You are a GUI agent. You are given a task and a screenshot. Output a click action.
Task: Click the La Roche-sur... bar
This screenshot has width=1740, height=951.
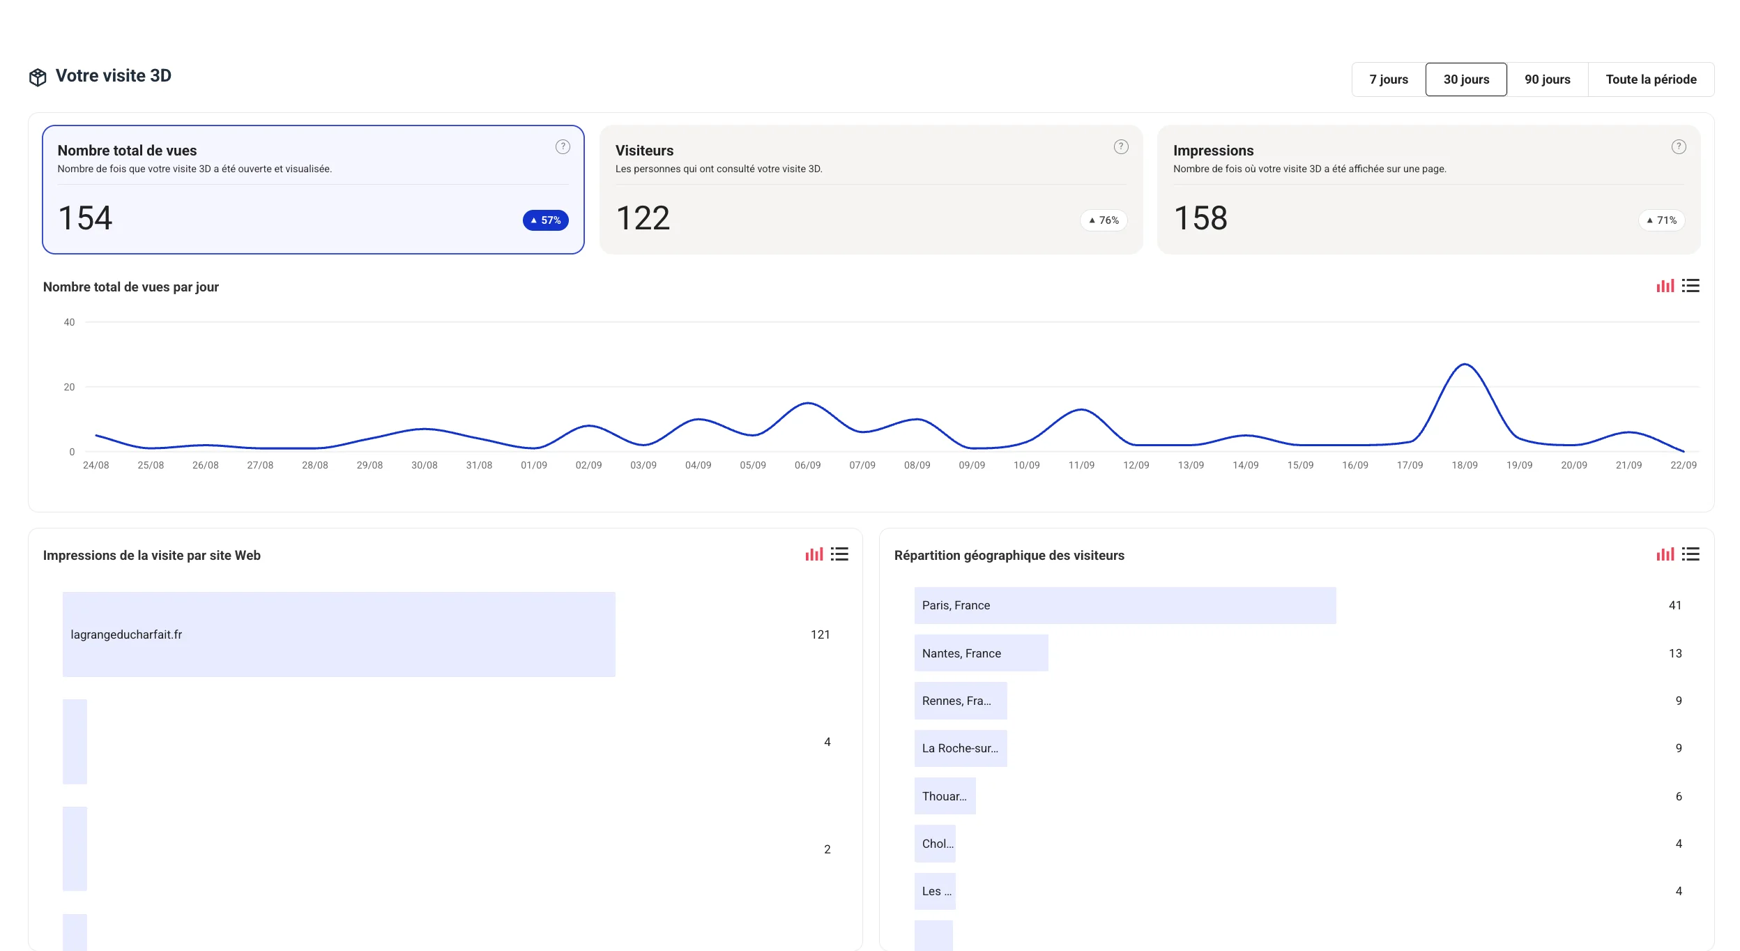(961, 748)
